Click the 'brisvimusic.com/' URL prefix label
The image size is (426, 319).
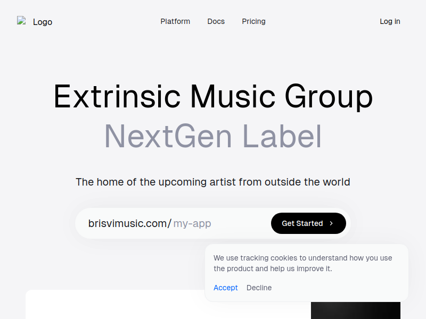coord(130,223)
